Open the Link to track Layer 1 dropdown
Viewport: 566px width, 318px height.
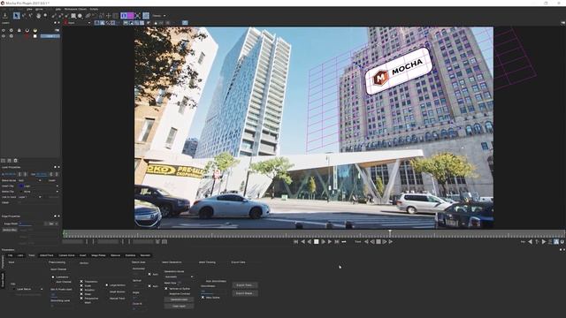click(x=30, y=197)
